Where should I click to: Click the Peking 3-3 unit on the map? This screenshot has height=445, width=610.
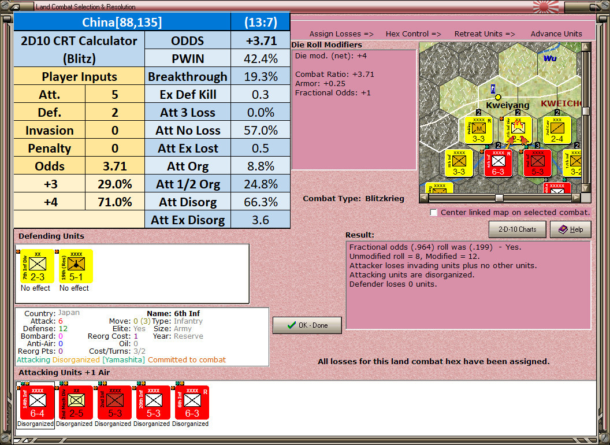pyautogui.click(x=478, y=130)
